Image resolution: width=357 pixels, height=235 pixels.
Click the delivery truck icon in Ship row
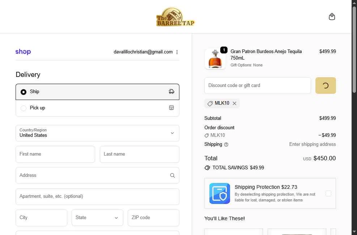(171, 92)
